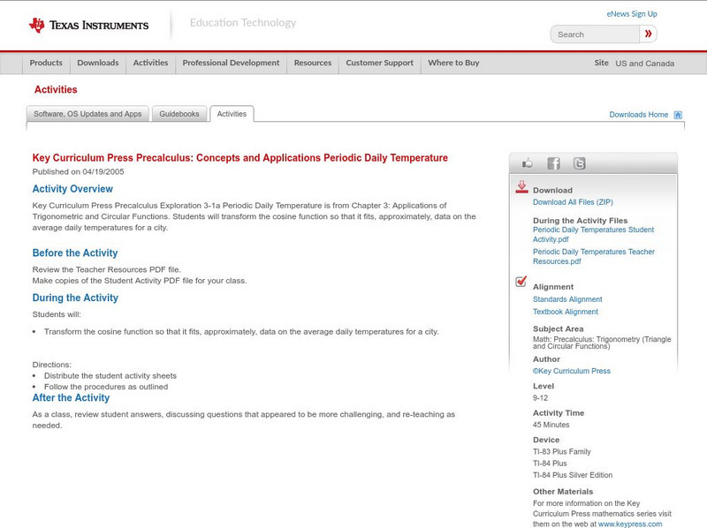This screenshot has height=528, width=707.
Task: Click the eNews Sign Up link
Action: [631, 14]
